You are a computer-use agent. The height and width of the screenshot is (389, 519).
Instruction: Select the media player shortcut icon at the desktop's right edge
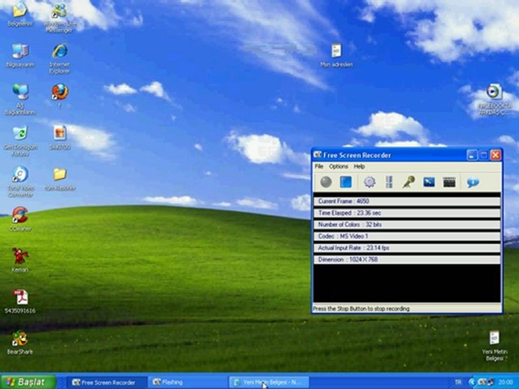point(495,99)
